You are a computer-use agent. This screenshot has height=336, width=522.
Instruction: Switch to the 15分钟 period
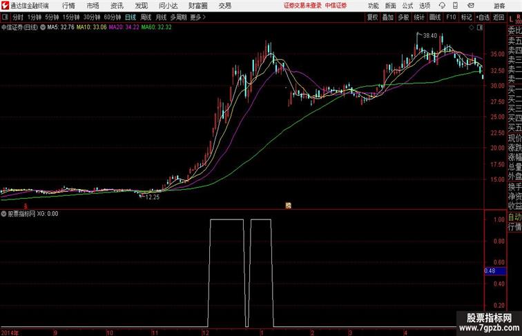coord(71,17)
